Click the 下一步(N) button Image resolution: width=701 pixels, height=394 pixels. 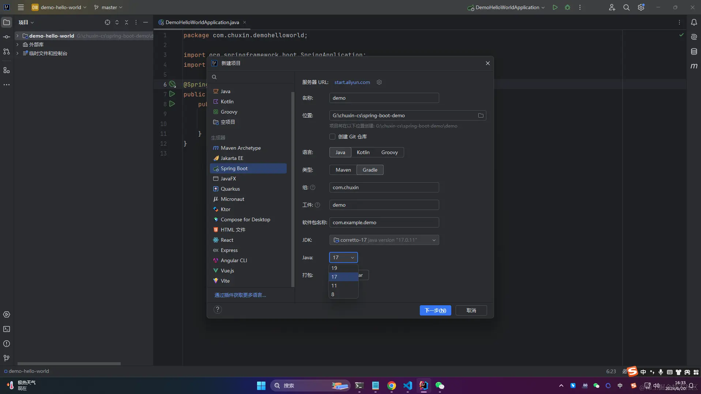435,310
